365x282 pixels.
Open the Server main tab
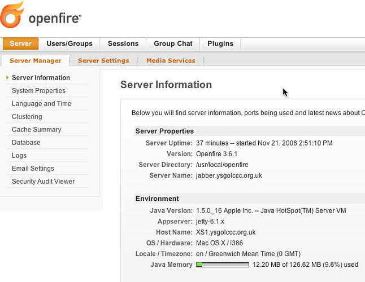coord(20,43)
